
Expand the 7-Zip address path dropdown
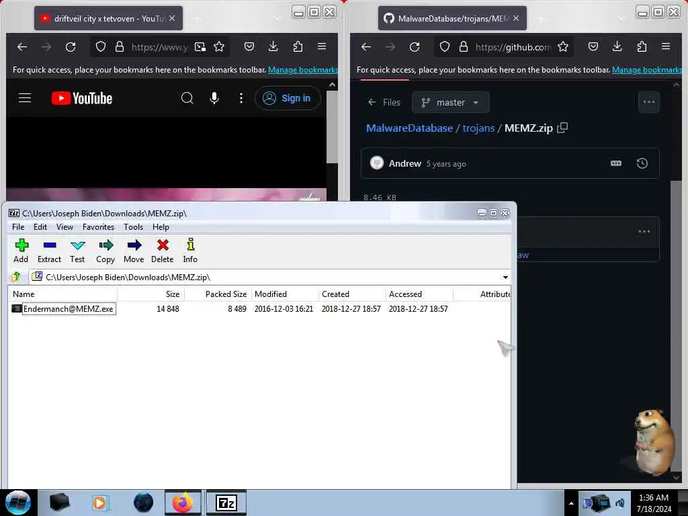[505, 277]
